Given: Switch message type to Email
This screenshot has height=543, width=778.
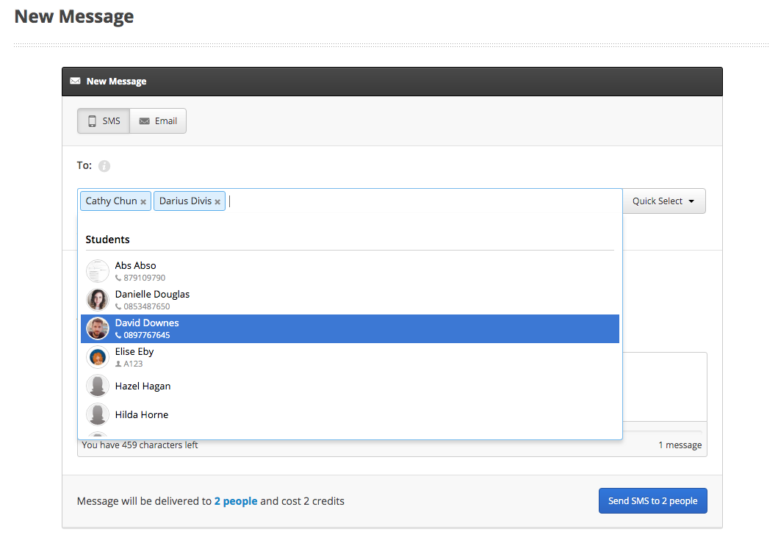Looking at the screenshot, I should point(158,121).
